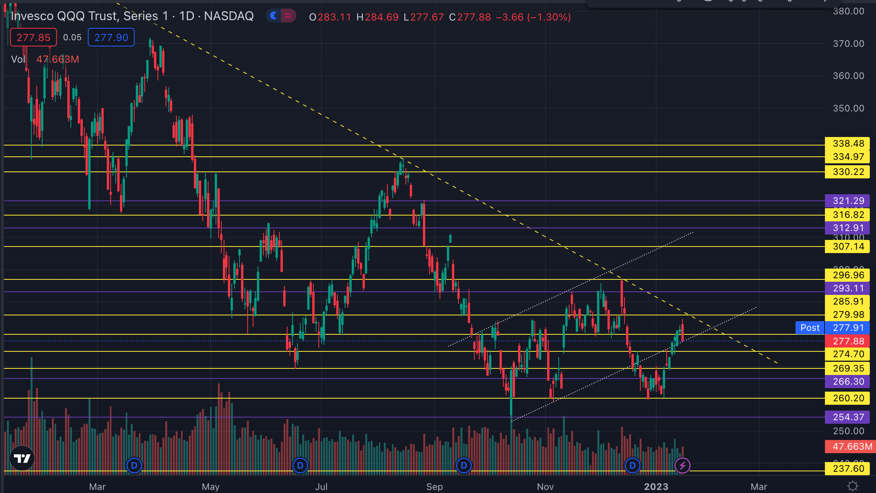This screenshot has width=876, height=493.
Task: Click the 2023 label on time axis
Action: (x=656, y=486)
